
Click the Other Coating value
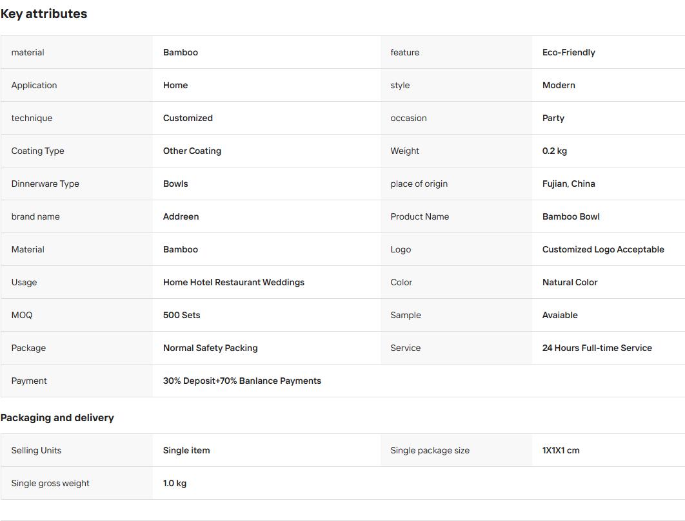coord(192,151)
